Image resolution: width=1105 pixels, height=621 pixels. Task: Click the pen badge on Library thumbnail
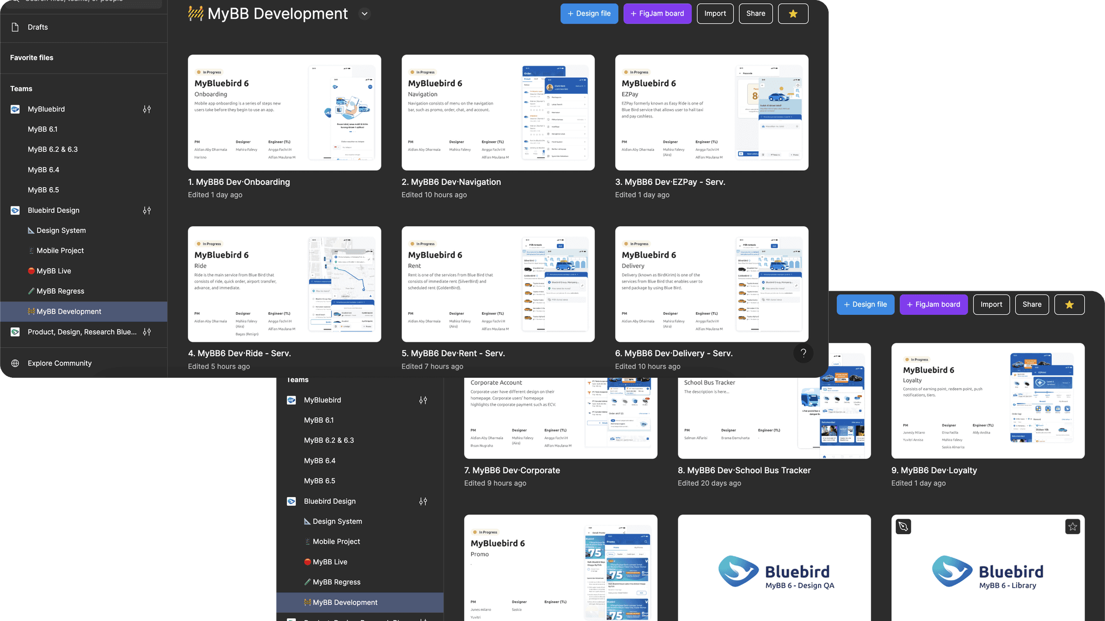coord(903,527)
